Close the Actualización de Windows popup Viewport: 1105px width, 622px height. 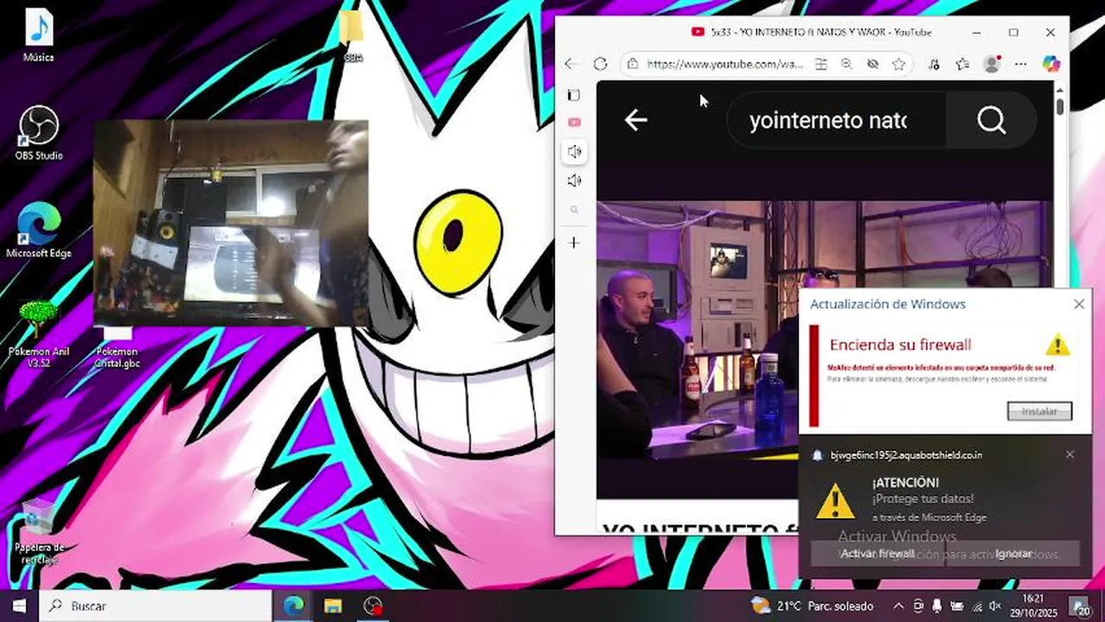click(1079, 304)
